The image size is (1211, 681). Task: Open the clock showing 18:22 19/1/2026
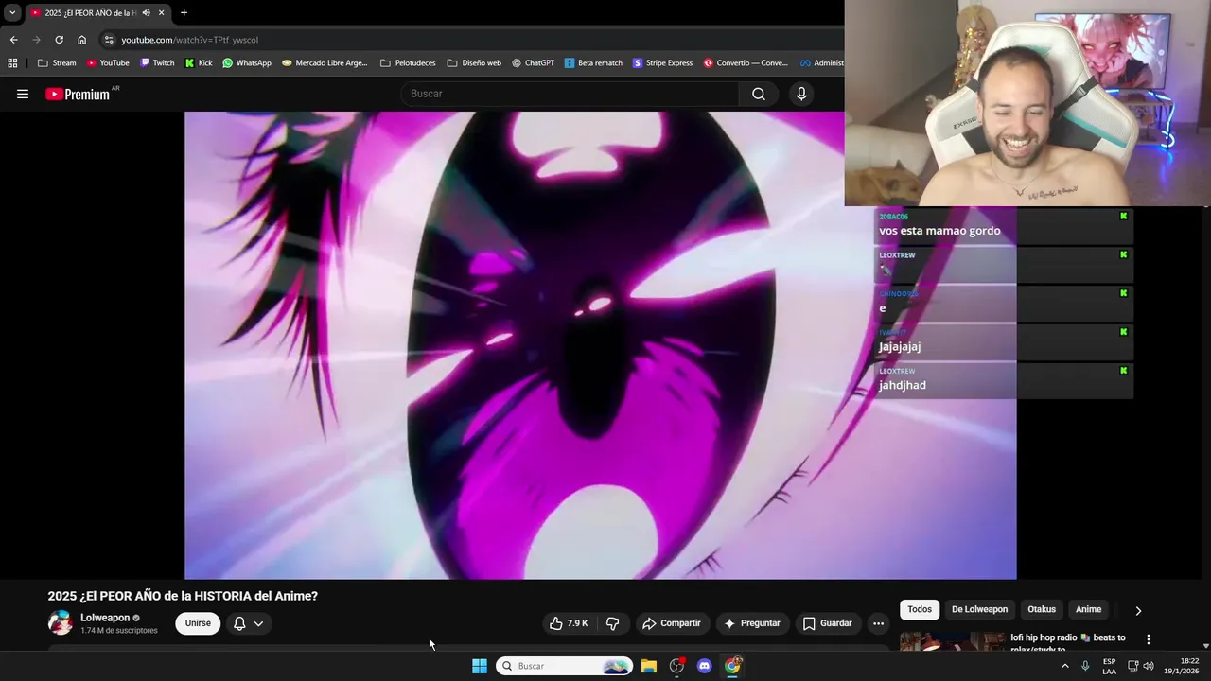[1182, 666]
